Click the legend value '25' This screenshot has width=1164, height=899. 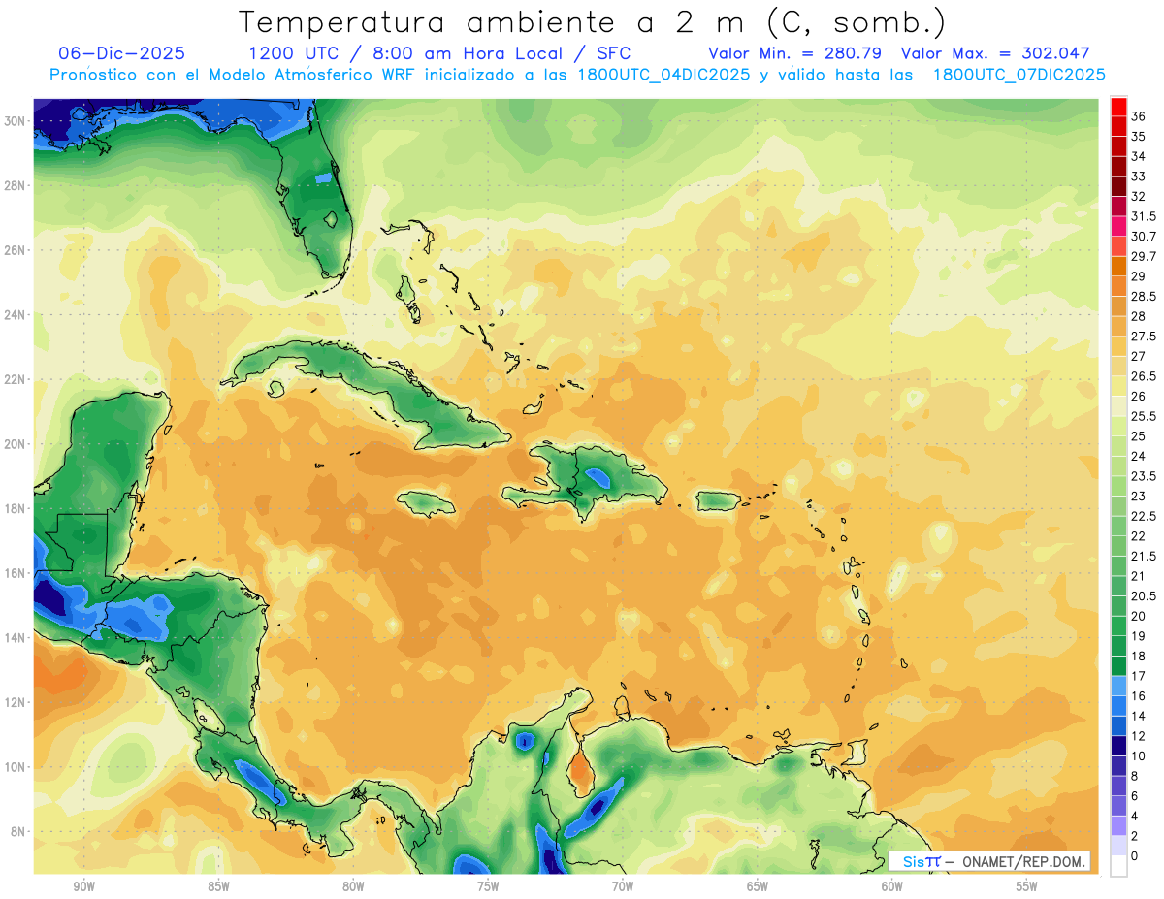[1139, 436]
